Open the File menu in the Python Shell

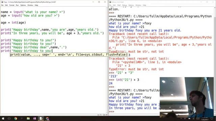(x=110, y=5)
